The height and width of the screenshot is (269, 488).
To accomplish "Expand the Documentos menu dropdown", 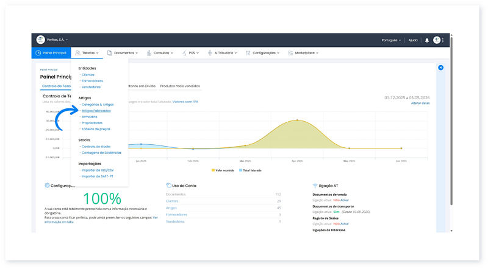I will [123, 53].
